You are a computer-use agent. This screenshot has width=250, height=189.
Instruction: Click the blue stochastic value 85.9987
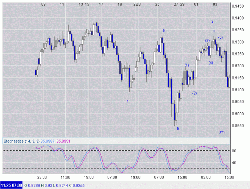coord(48,141)
